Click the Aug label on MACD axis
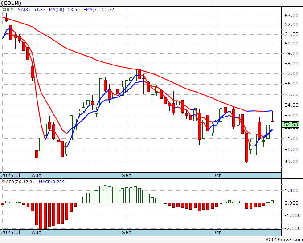The image size is (303, 243). [37, 232]
